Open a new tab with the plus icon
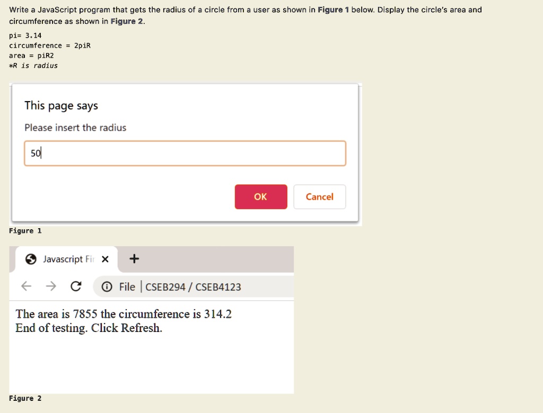Screen dimensions: 543x413 pyautogui.click(x=134, y=259)
